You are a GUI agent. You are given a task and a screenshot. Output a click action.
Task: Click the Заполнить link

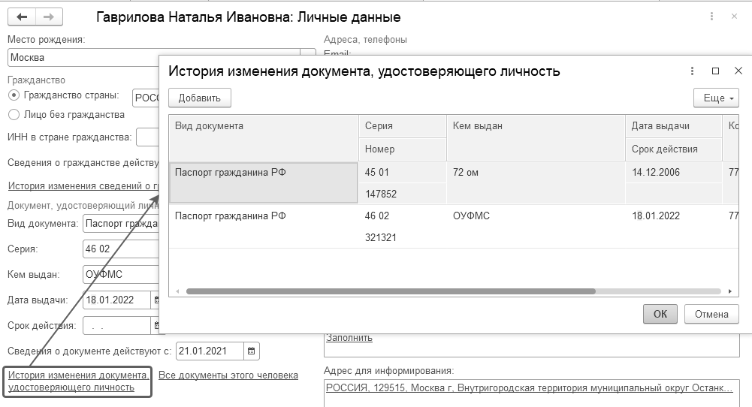[x=349, y=337]
